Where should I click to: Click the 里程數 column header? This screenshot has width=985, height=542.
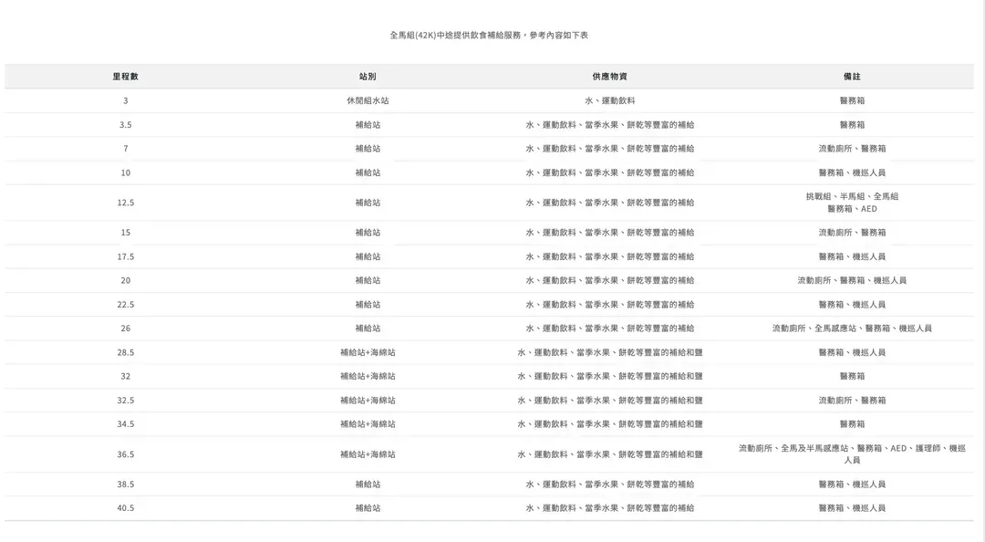pyautogui.click(x=125, y=77)
